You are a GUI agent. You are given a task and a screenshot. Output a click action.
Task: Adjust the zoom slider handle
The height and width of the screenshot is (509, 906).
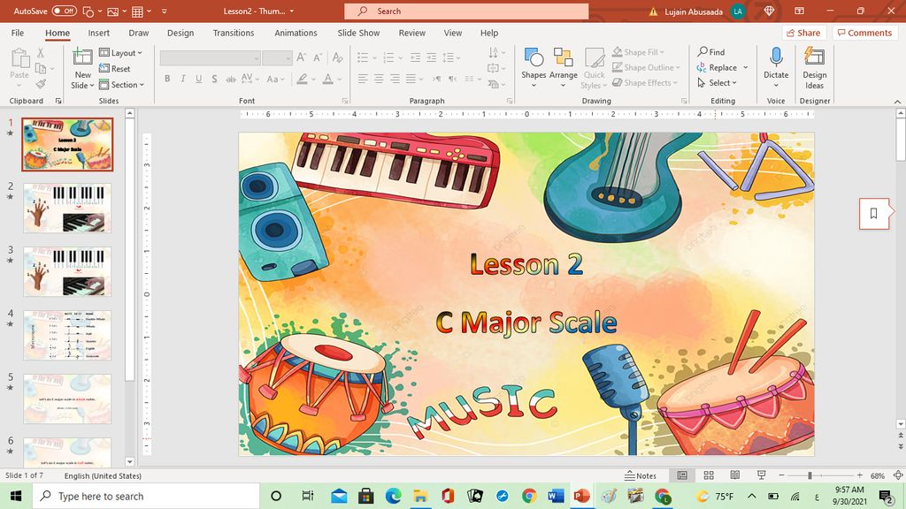[x=810, y=475]
